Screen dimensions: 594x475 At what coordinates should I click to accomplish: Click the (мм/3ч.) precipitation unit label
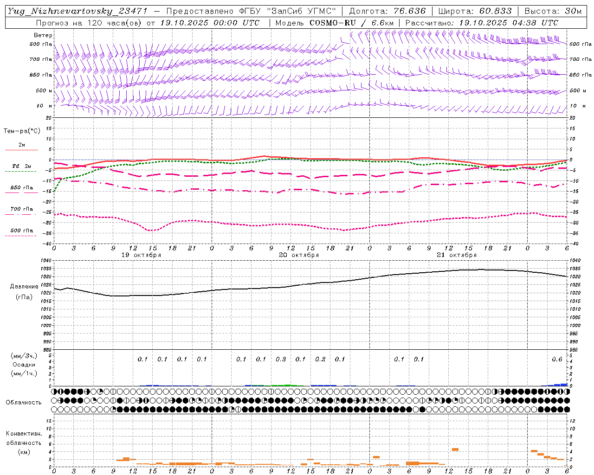click(x=24, y=356)
